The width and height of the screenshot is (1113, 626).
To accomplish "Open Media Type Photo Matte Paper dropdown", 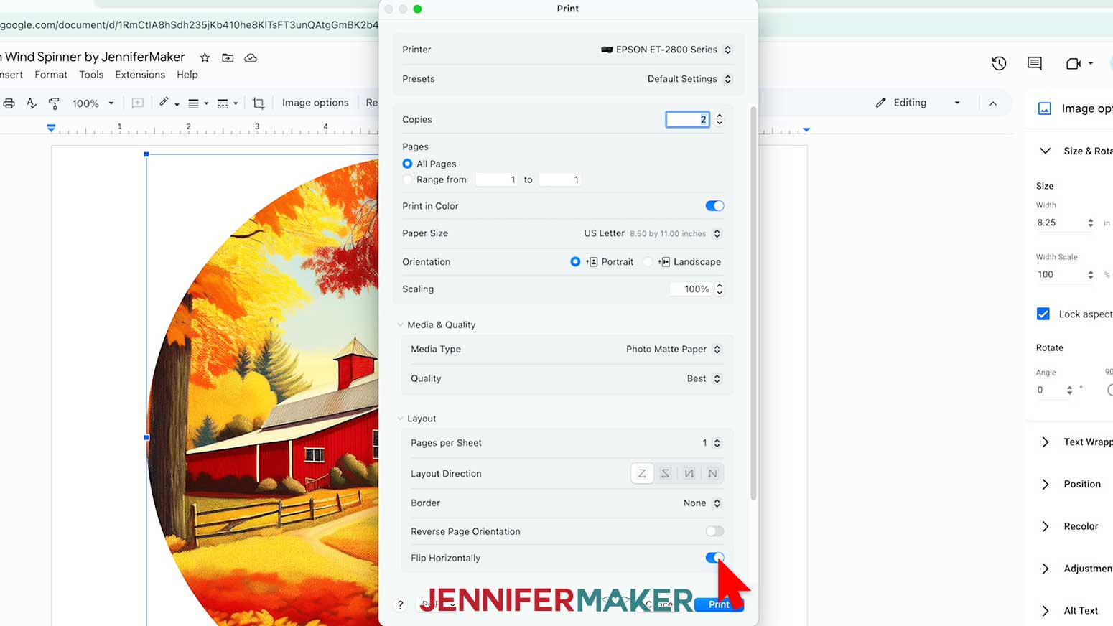I will pyautogui.click(x=673, y=349).
